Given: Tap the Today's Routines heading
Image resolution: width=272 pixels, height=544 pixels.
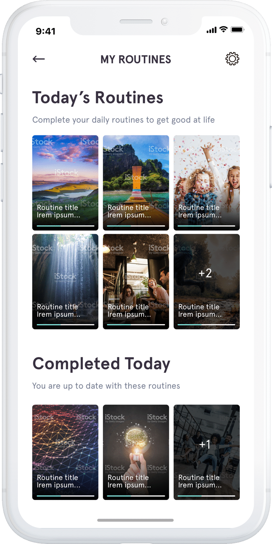Looking at the screenshot, I should pos(98,97).
